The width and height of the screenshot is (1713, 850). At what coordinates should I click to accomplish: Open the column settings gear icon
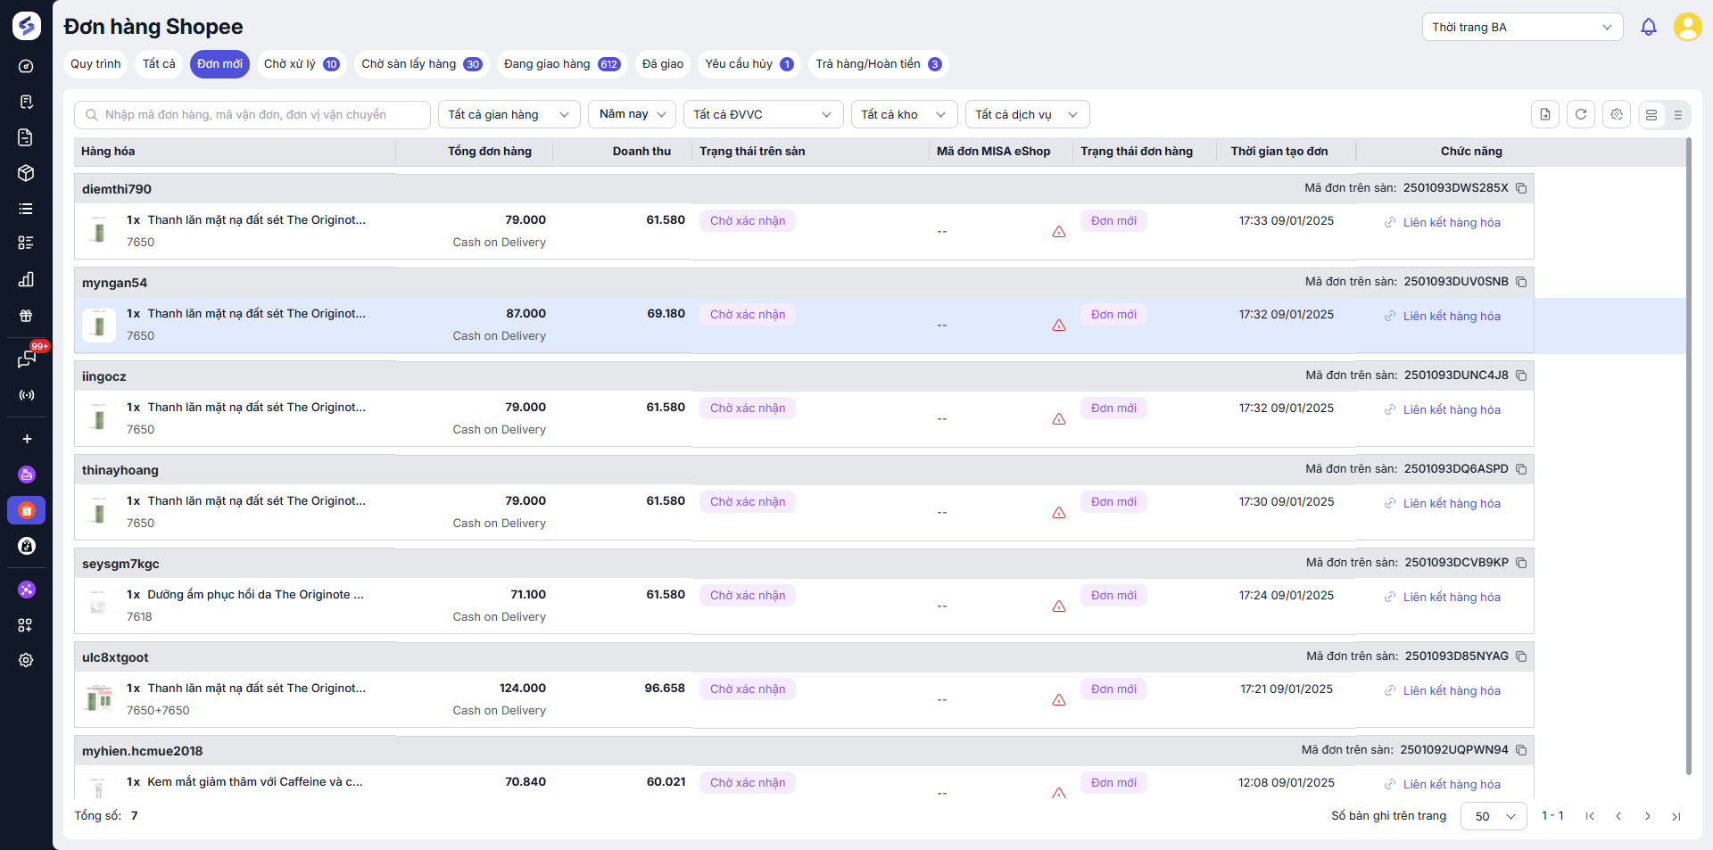click(1617, 114)
